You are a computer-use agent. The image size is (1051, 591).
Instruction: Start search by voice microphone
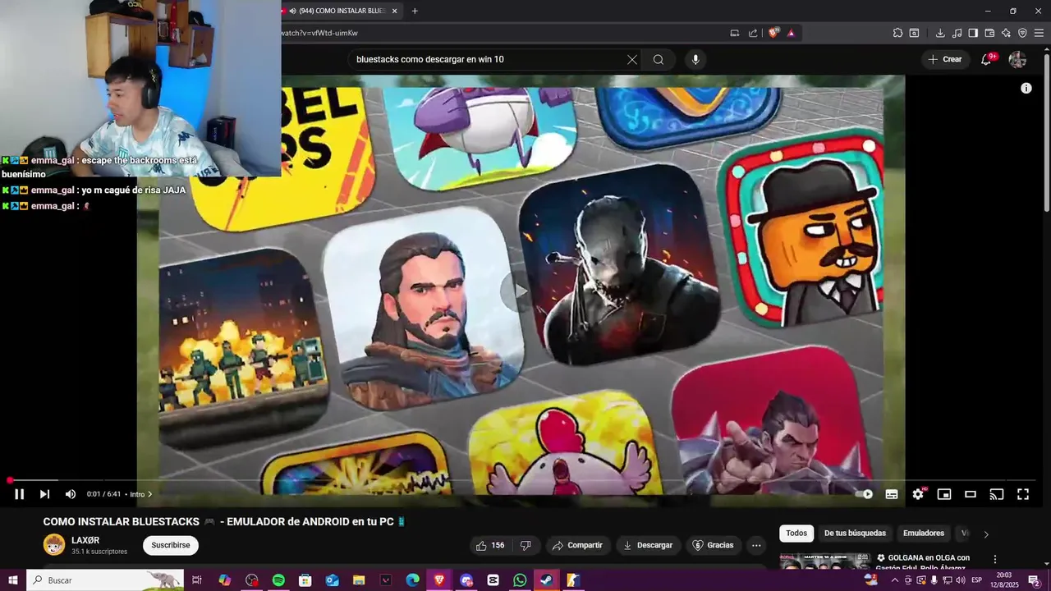point(695,59)
